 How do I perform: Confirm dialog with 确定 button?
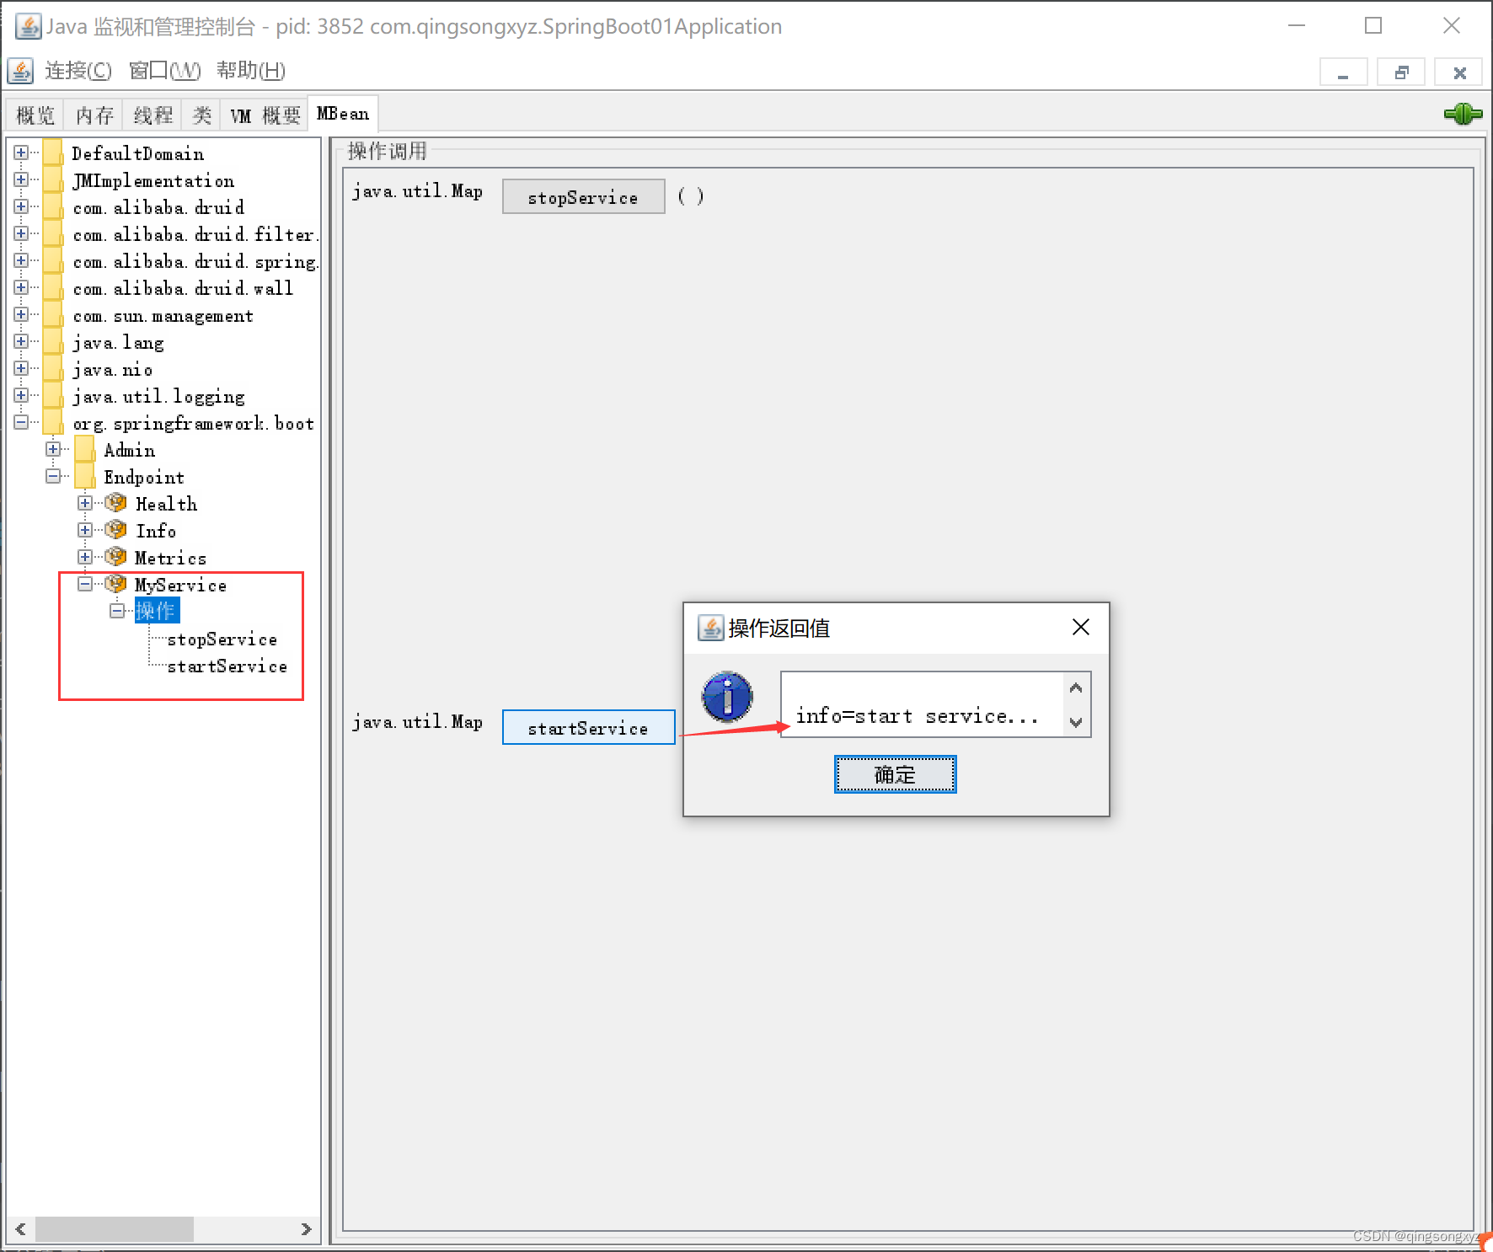tap(895, 774)
